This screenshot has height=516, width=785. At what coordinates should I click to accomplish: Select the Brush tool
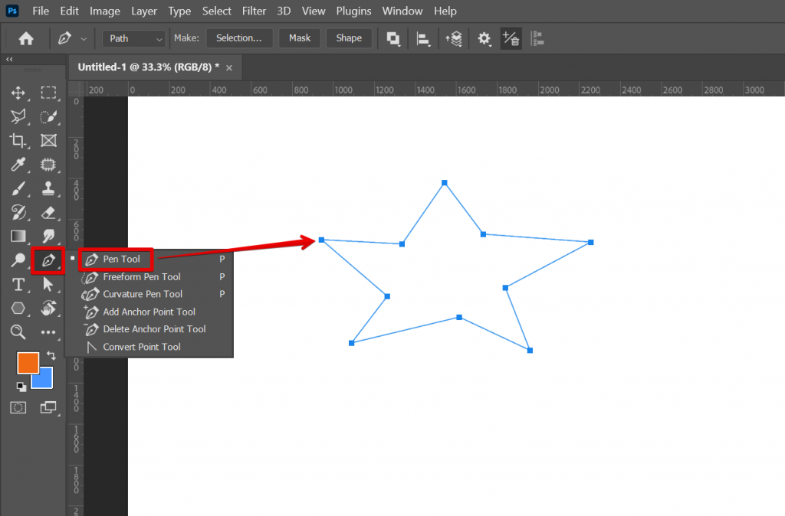click(18, 188)
